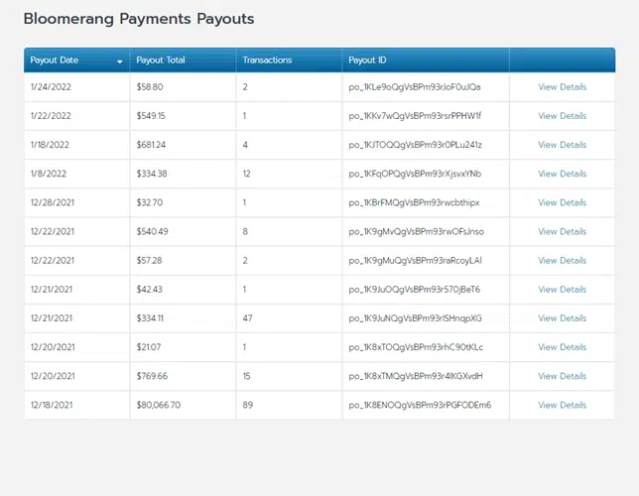Click the transaction count 47

point(248,318)
